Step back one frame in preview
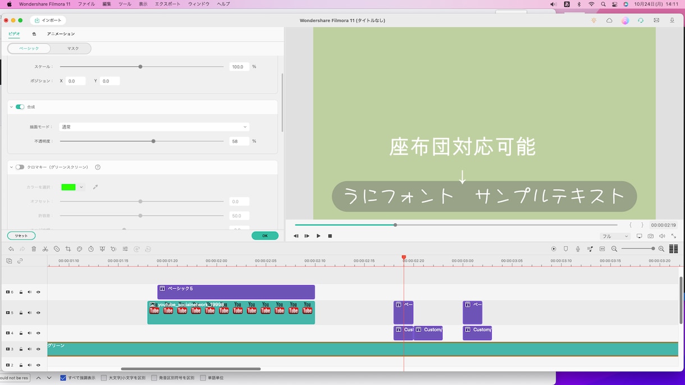685x385 pixels. click(296, 236)
